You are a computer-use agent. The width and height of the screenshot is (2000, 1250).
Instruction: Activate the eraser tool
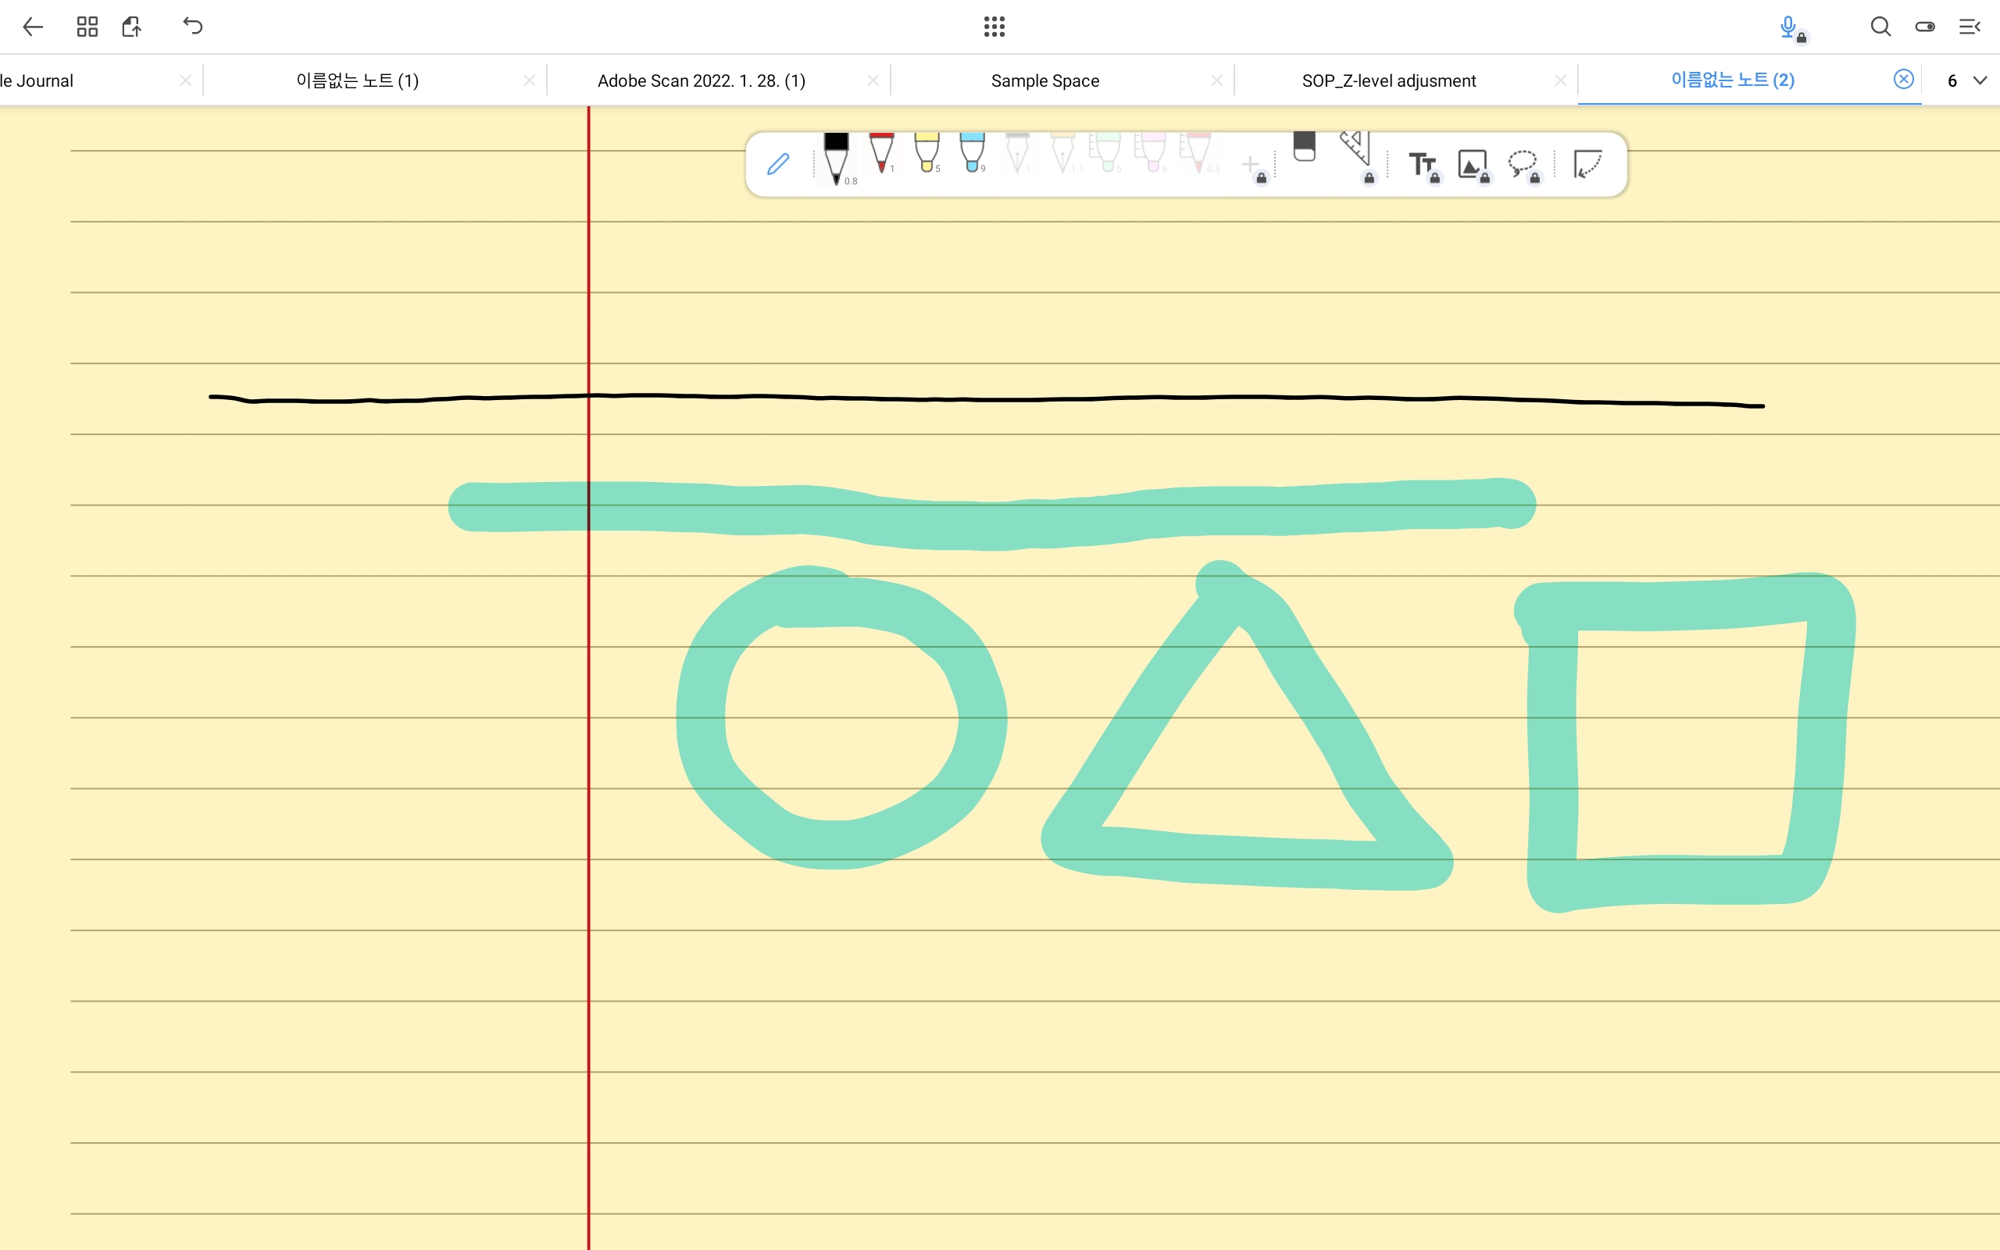tap(1304, 147)
